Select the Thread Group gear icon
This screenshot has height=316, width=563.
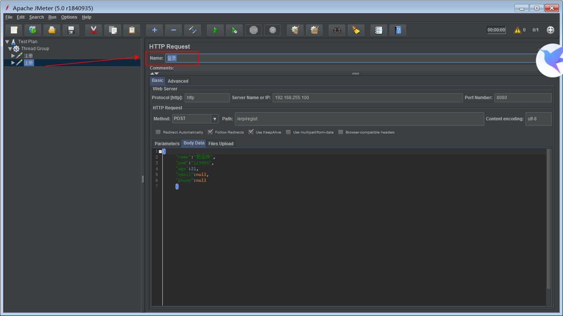16,49
